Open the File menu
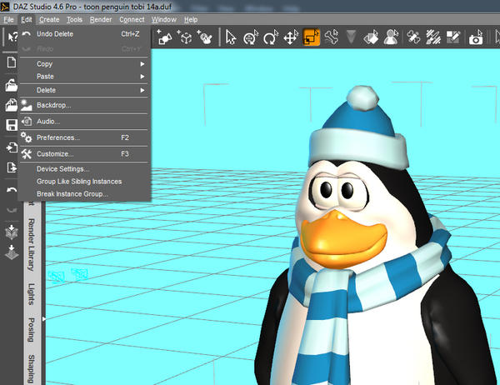Image resolution: width=500 pixels, height=385 pixels. (8, 20)
